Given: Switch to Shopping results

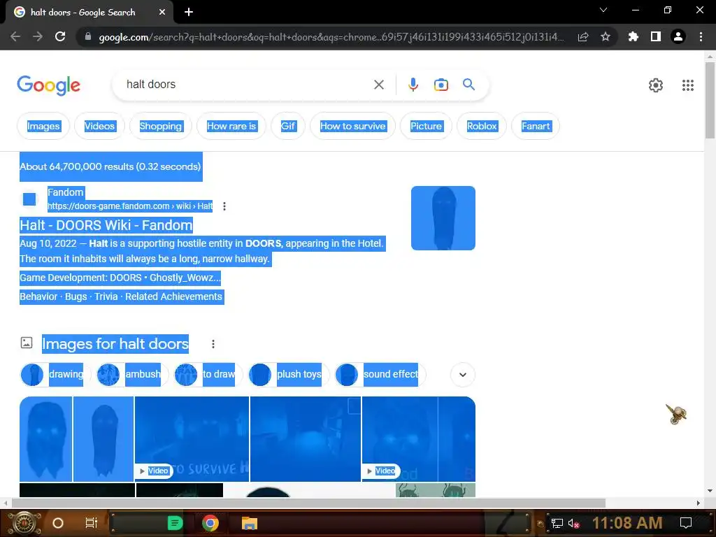Looking at the screenshot, I should (x=161, y=126).
